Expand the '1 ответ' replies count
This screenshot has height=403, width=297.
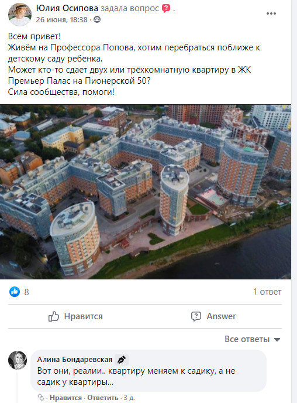267,292
